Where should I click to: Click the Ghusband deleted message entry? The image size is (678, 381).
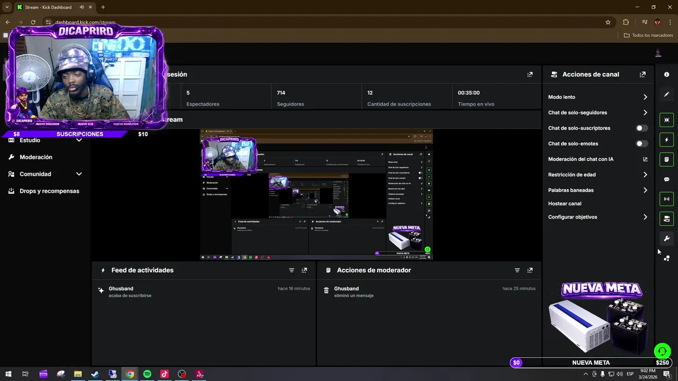pyautogui.click(x=430, y=292)
